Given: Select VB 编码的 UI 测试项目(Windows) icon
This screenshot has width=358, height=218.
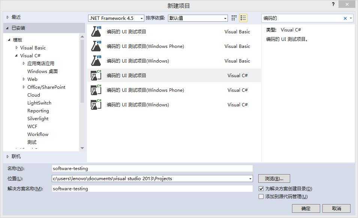Looking at the screenshot, I should [x=96, y=61].
